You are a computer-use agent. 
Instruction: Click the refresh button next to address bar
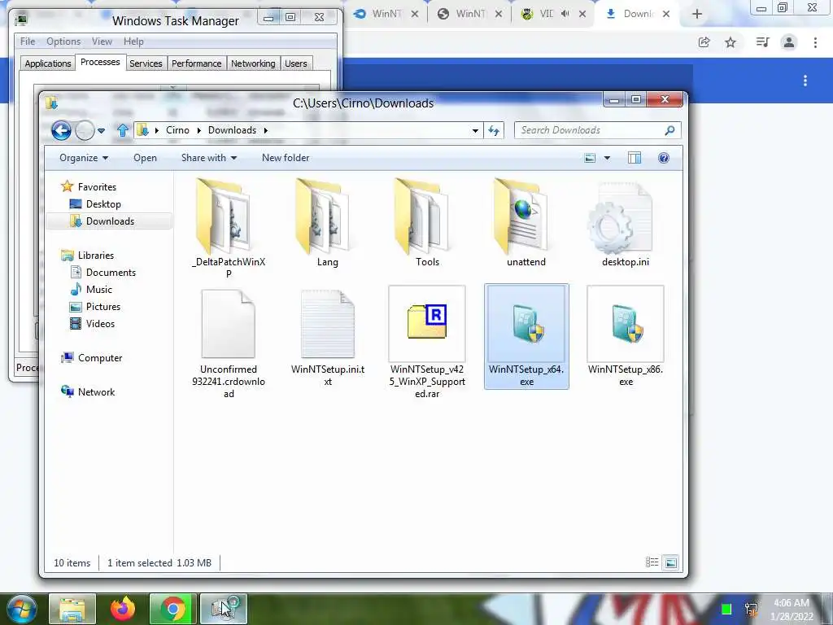point(494,130)
